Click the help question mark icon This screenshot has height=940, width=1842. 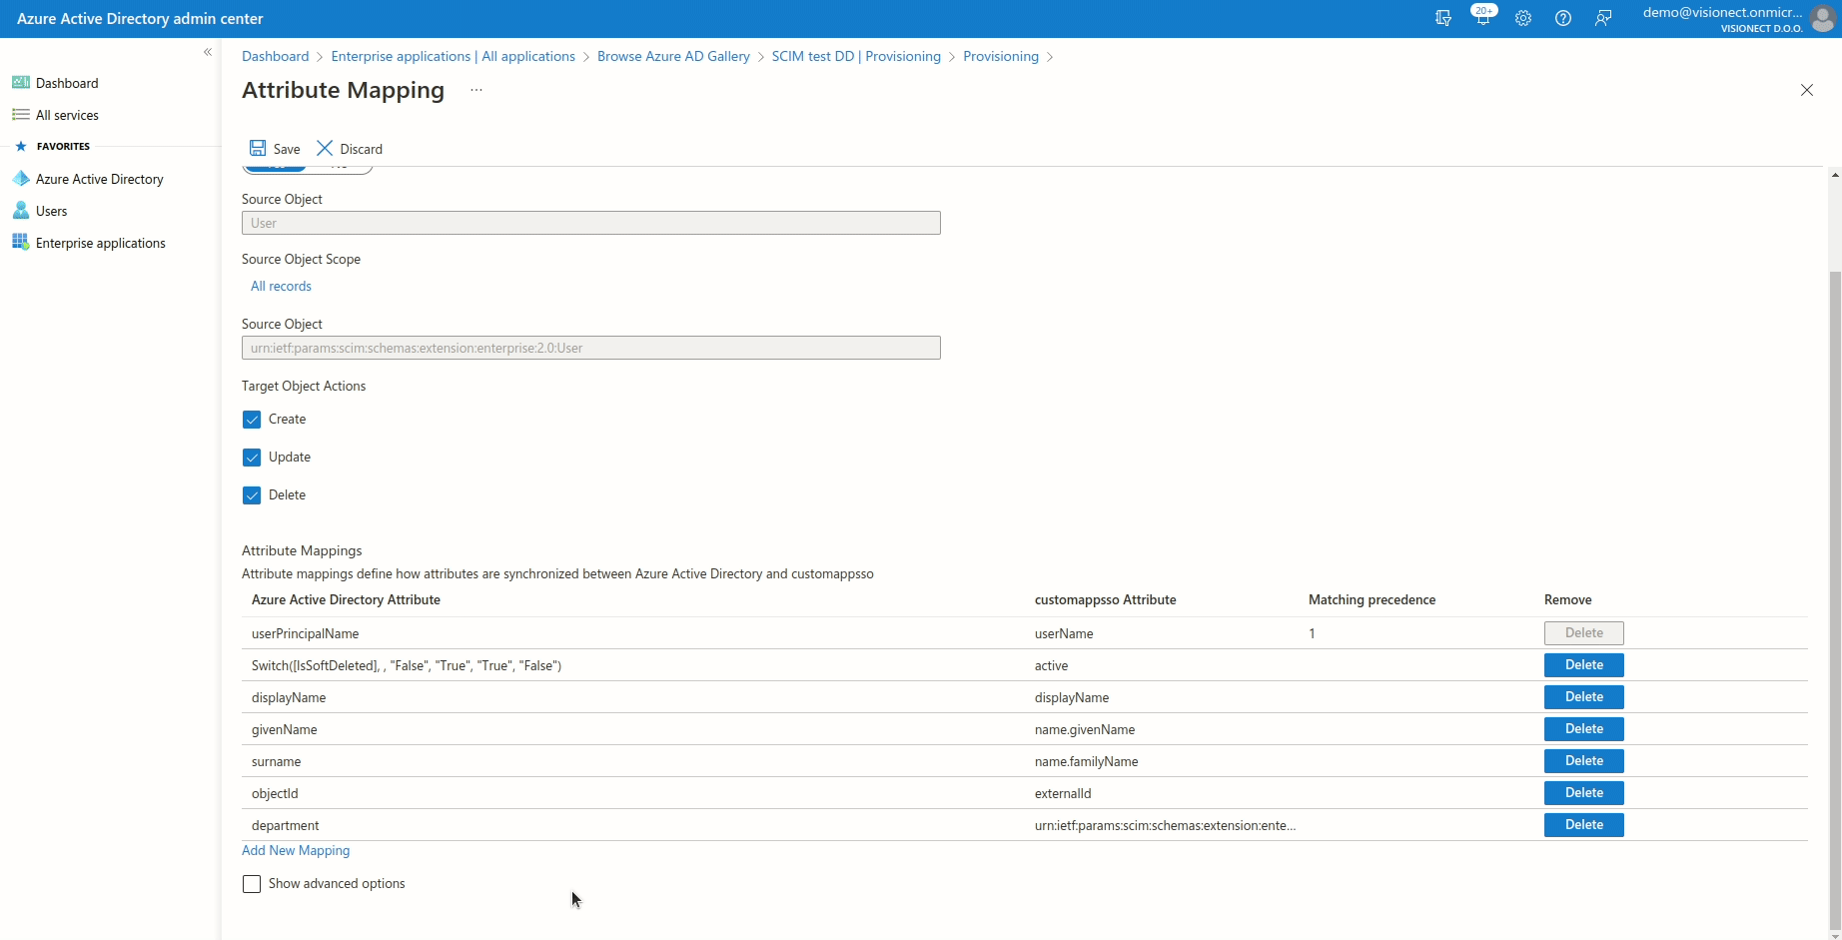(x=1563, y=18)
